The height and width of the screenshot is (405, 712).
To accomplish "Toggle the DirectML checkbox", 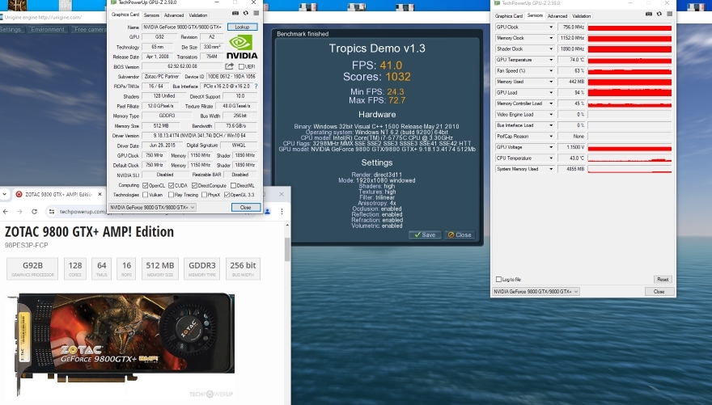I will 233,185.
